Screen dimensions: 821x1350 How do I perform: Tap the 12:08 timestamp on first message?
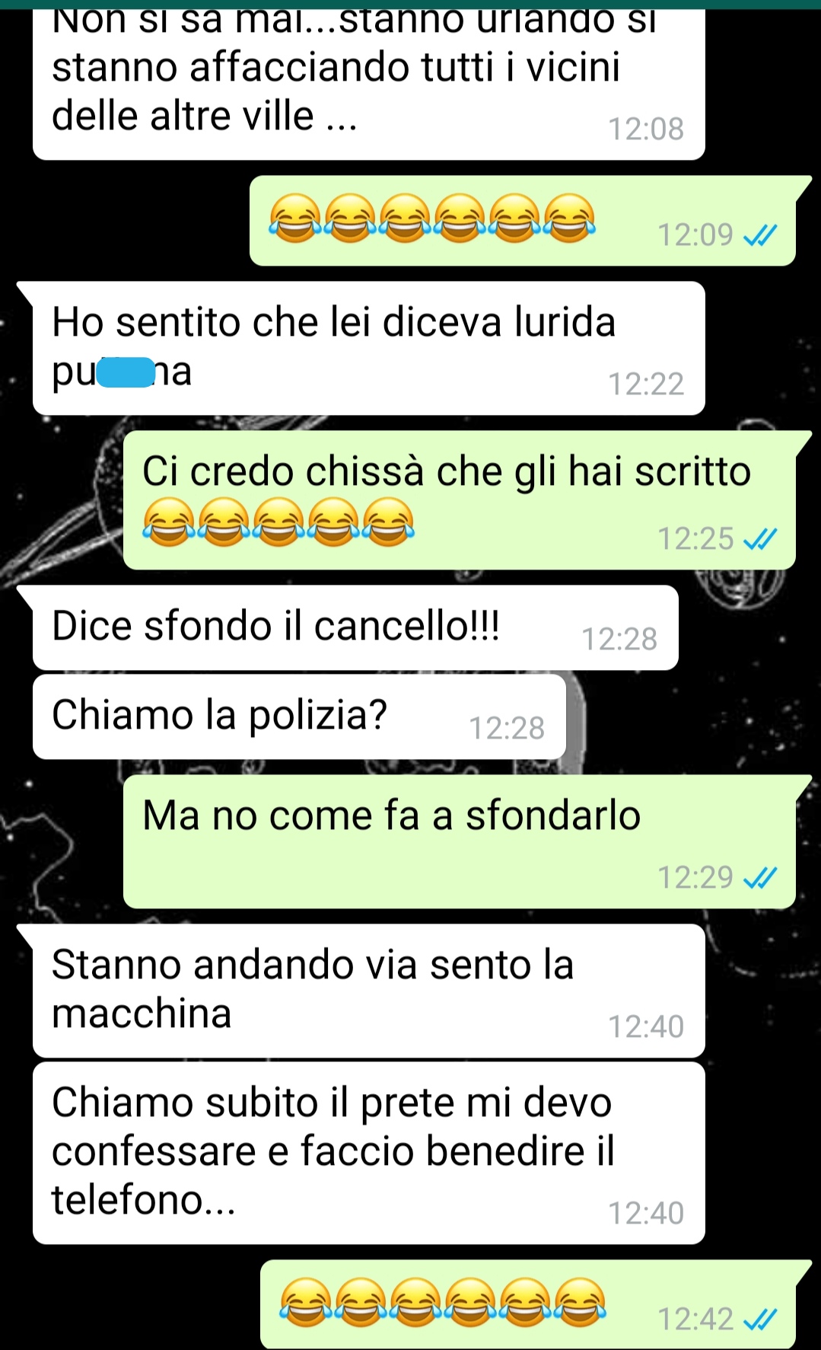tap(646, 129)
